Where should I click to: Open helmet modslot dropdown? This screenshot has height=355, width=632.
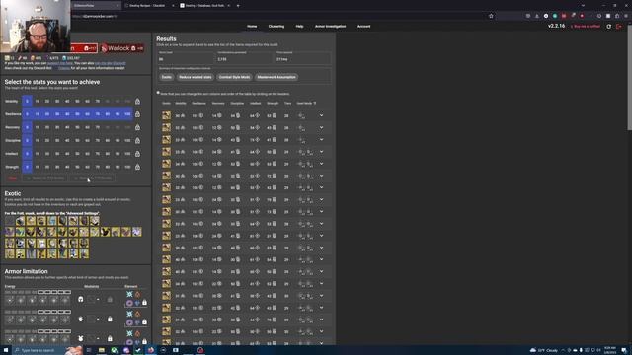click(x=94, y=299)
